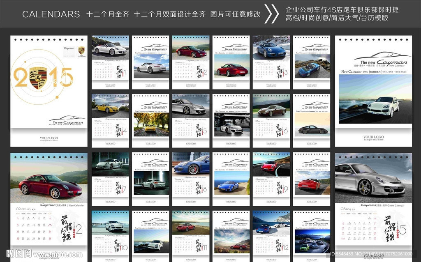Screen dimensions: 421x262
Task: Select the text 图片可任意修改
Action: pos(236,14)
